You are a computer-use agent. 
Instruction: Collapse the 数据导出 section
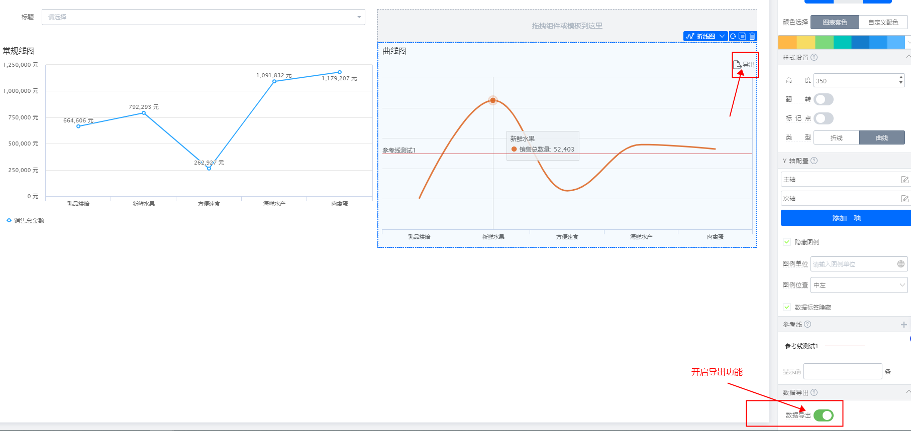point(908,392)
